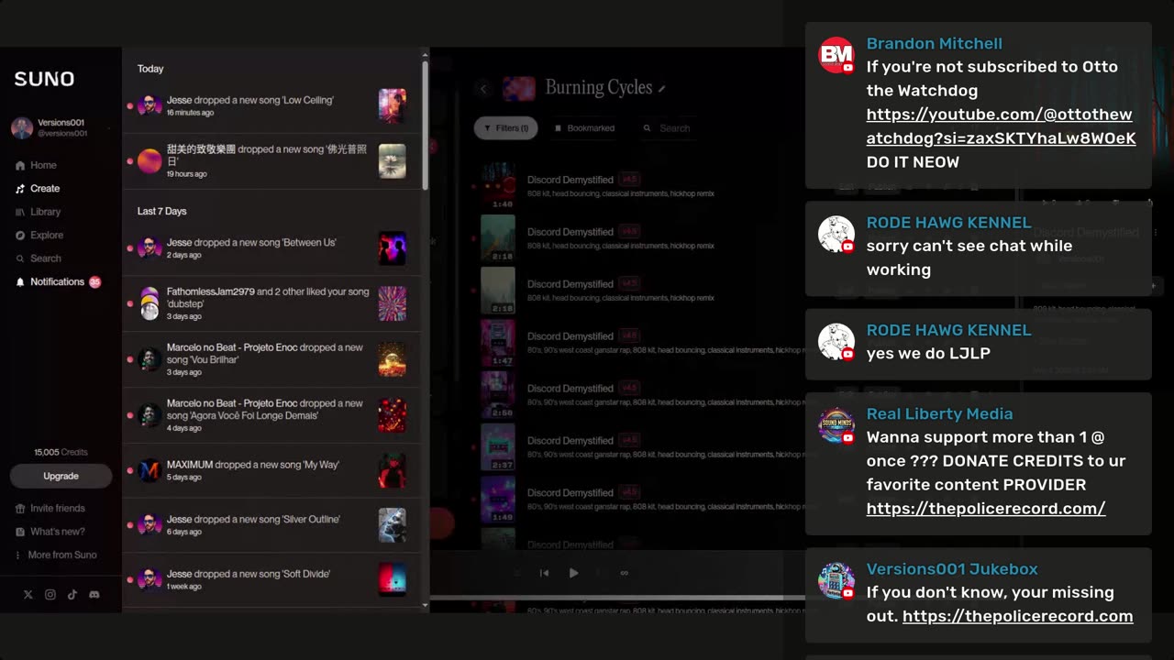This screenshot has width=1174, height=660.
Task: Click the 'Agora Você Foi Longe Demais' thumbnail
Action: (x=393, y=415)
